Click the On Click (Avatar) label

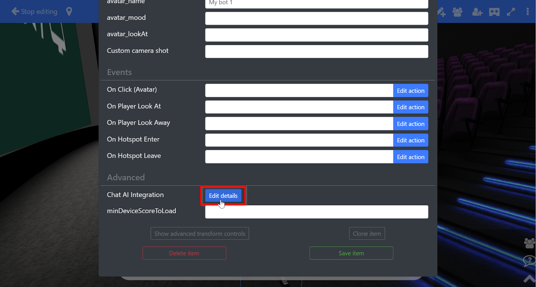click(132, 90)
